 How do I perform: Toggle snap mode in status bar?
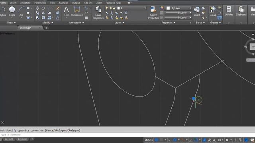coord(161,140)
